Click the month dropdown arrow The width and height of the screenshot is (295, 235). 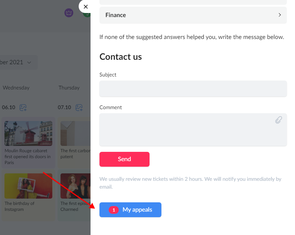point(29,62)
